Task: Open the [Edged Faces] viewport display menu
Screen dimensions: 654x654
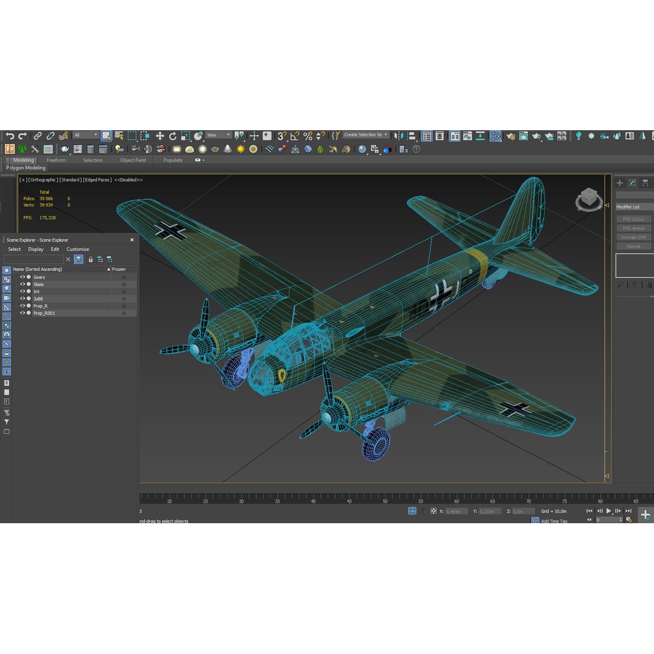Action: pyautogui.click(x=97, y=180)
